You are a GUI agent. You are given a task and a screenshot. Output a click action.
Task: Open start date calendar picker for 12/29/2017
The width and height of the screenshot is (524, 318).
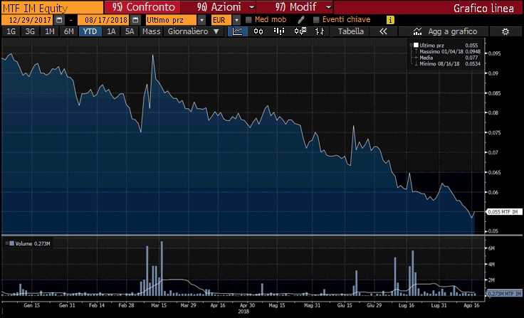[59, 20]
